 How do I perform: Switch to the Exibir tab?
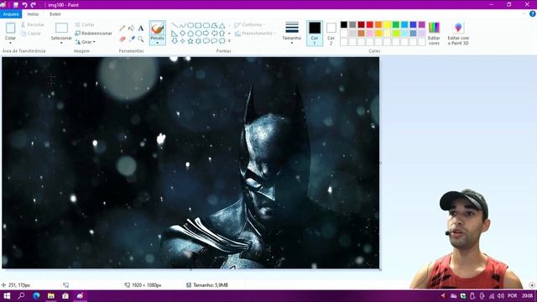(55, 14)
